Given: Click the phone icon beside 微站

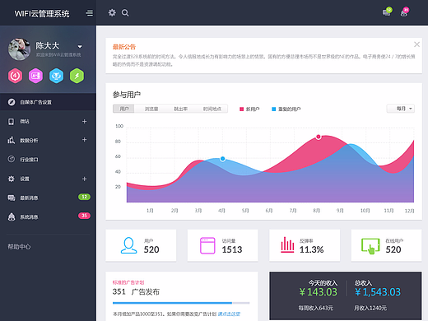Looking at the screenshot, I should (x=11, y=122).
